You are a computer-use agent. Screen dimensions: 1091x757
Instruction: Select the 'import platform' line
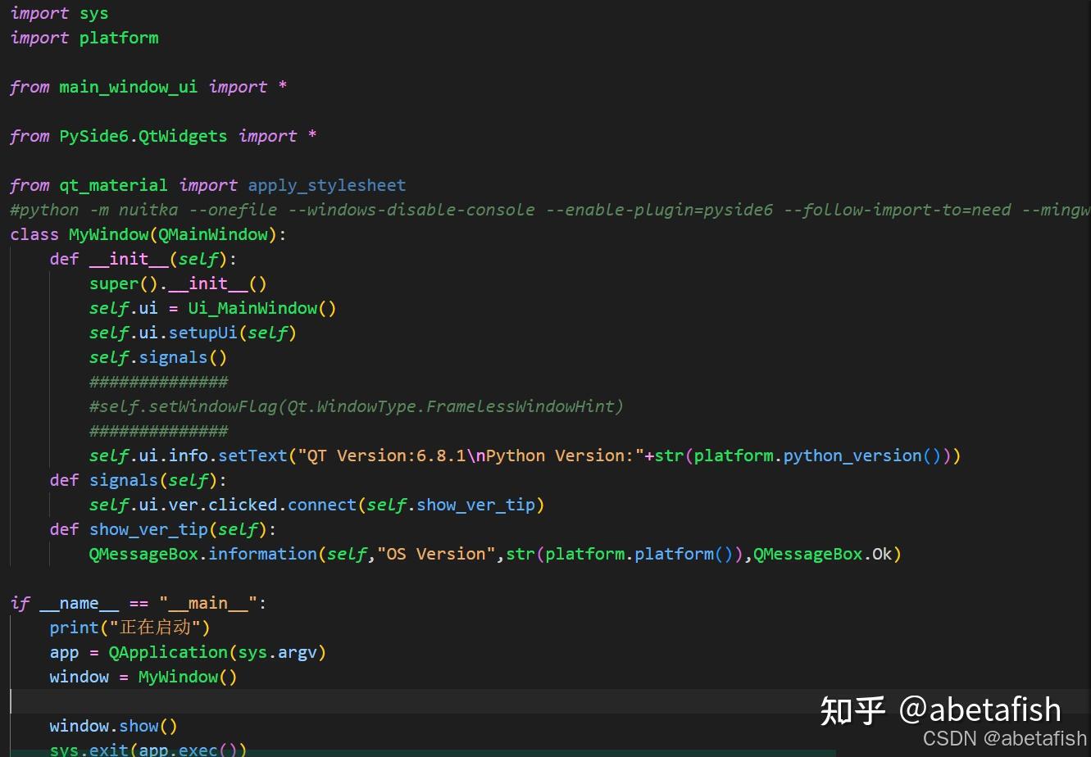[x=84, y=38]
